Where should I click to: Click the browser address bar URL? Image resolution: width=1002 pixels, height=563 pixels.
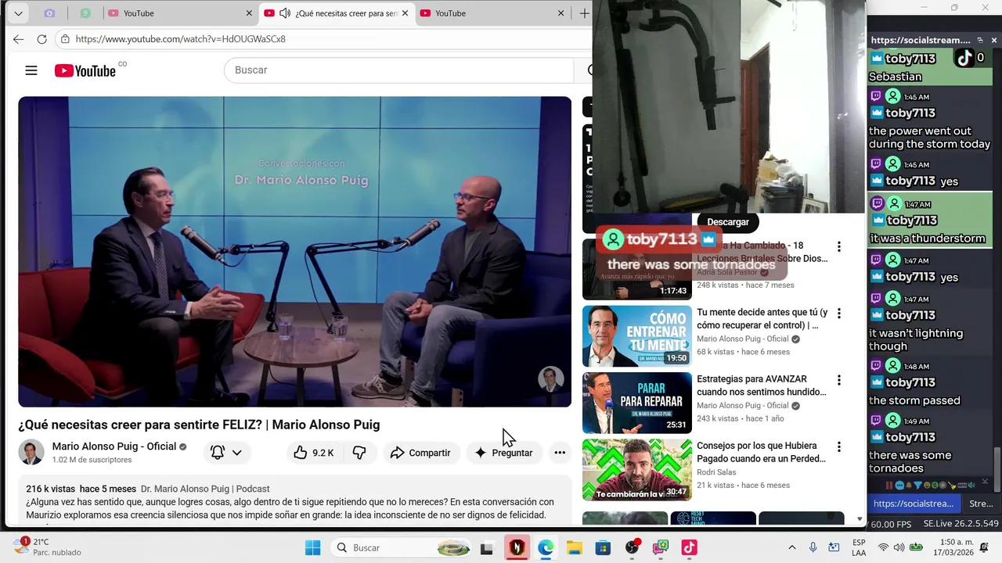tap(181, 39)
